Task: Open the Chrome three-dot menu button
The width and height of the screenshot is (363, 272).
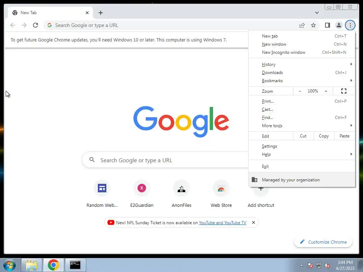Action: click(350, 25)
